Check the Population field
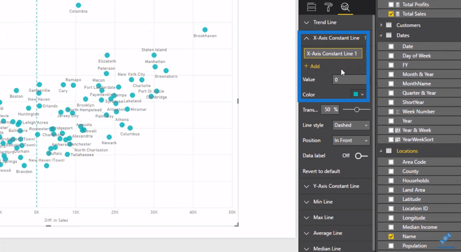This screenshot has height=252, width=461. tap(391, 246)
